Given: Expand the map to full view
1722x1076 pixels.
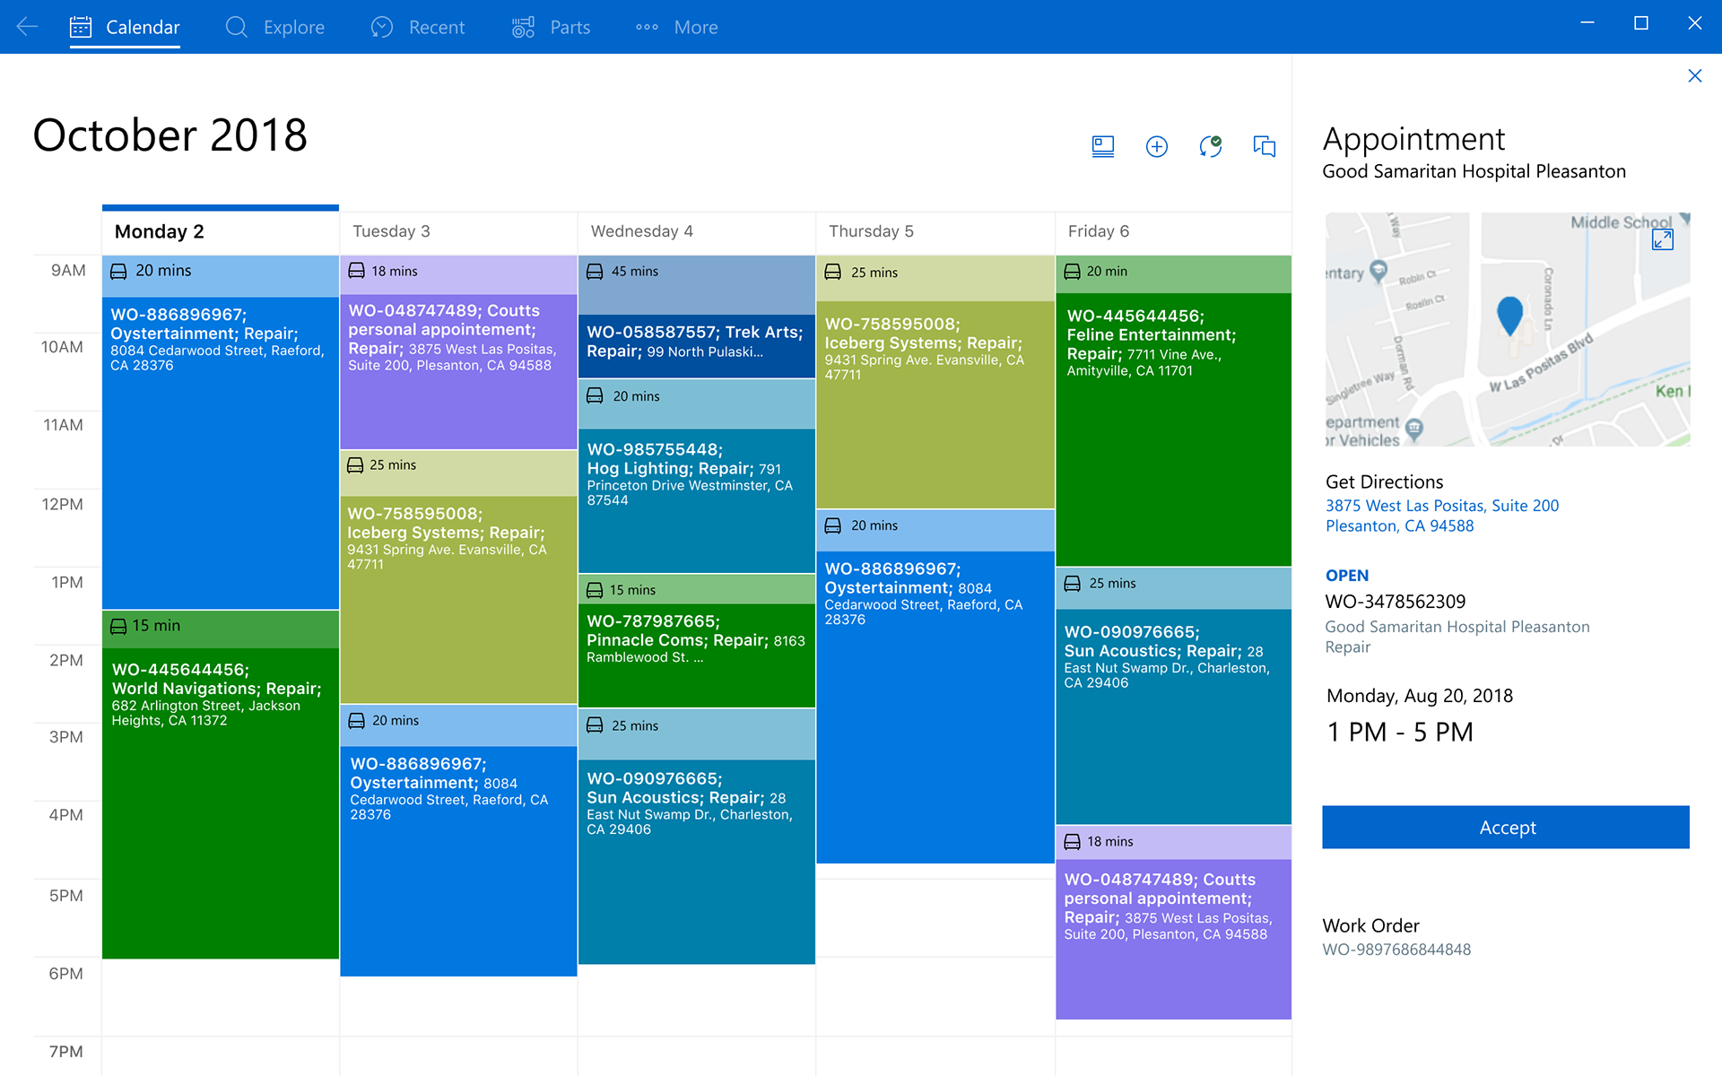Looking at the screenshot, I should pyautogui.click(x=1662, y=239).
